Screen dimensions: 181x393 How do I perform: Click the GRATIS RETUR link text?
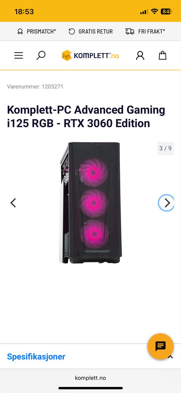tap(95, 31)
